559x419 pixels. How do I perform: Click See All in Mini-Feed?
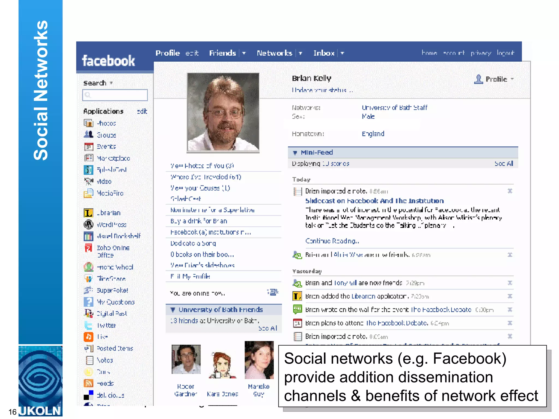(504, 163)
